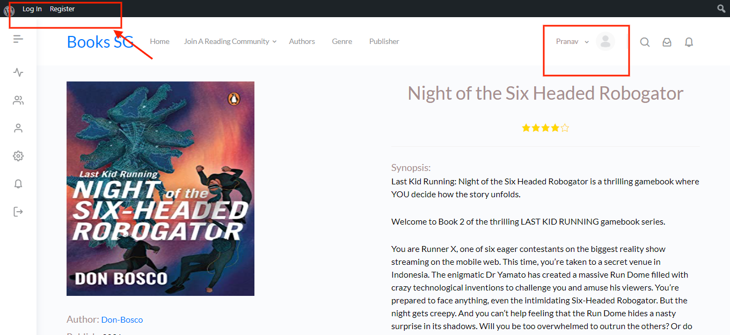Go to the Authors menu item

click(x=302, y=41)
